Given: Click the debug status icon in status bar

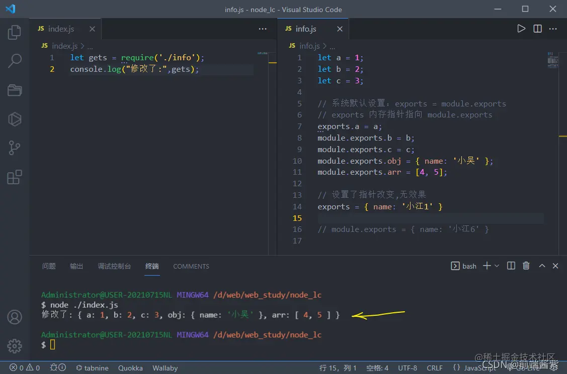Looking at the screenshot, I should 58,367.
